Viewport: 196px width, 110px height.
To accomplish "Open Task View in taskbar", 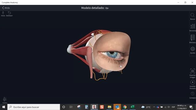I will (x=71, y=107).
